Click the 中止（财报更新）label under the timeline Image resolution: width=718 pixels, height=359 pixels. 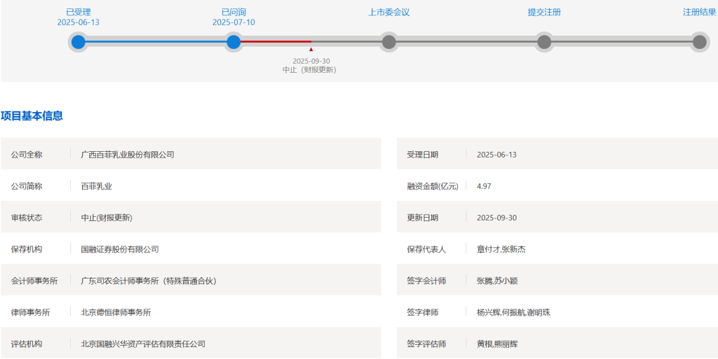(309, 70)
